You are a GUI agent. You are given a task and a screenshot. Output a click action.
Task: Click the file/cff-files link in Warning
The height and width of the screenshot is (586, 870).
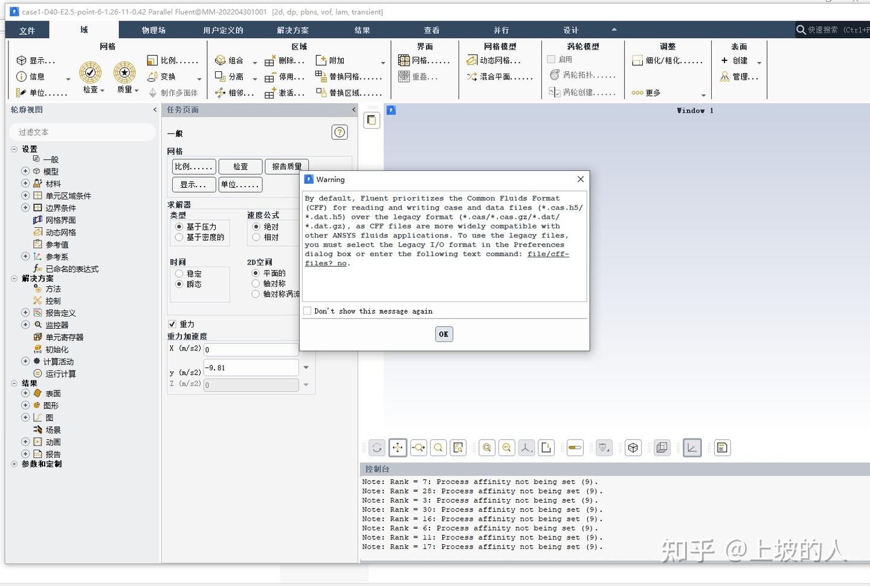[547, 254]
